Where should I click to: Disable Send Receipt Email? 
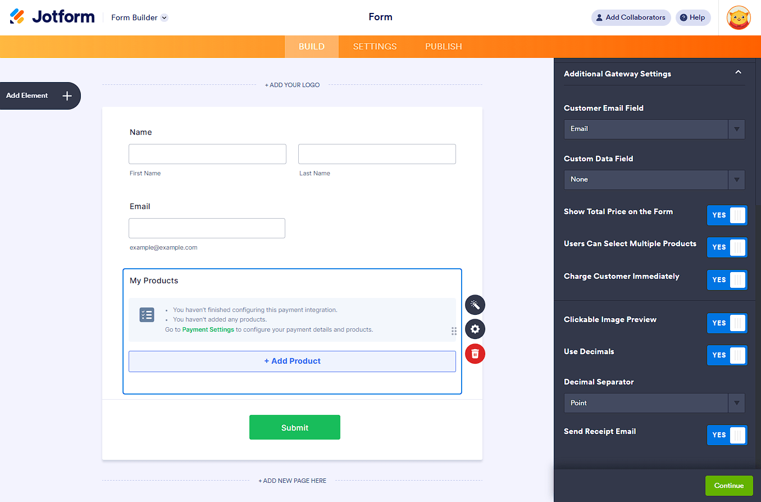pyautogui.click(x=727, y=435)
